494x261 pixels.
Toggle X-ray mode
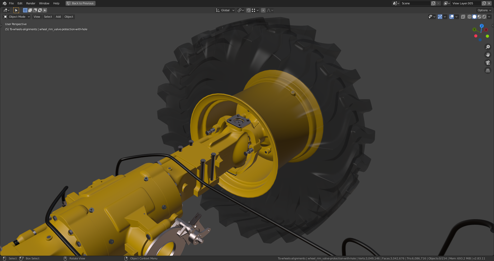coord(463,17)
